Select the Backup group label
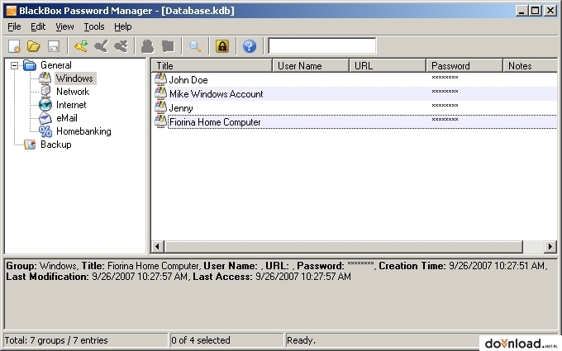Screen dimensions: 562x351 (x=56, y=145)
